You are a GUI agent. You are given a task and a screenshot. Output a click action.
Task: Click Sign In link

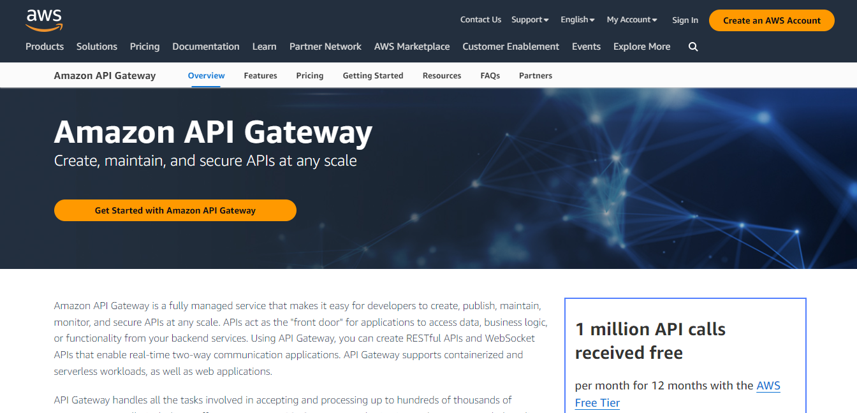pyautogui.click(x=685, y=20)
